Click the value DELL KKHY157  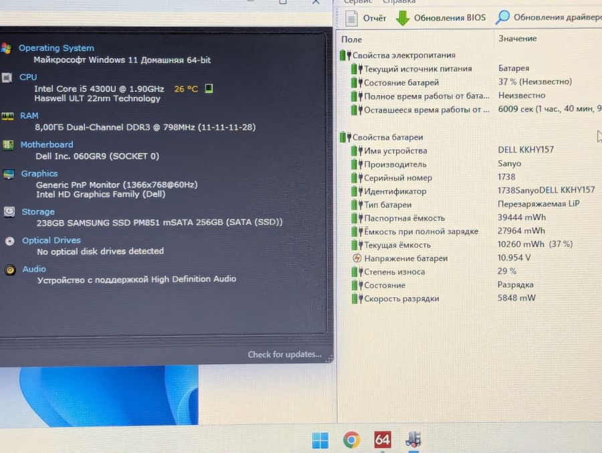pos(526,149)
